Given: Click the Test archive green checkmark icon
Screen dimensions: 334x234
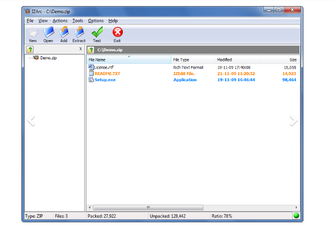Looking at the screenshot, I should click(x=97, y=32).
